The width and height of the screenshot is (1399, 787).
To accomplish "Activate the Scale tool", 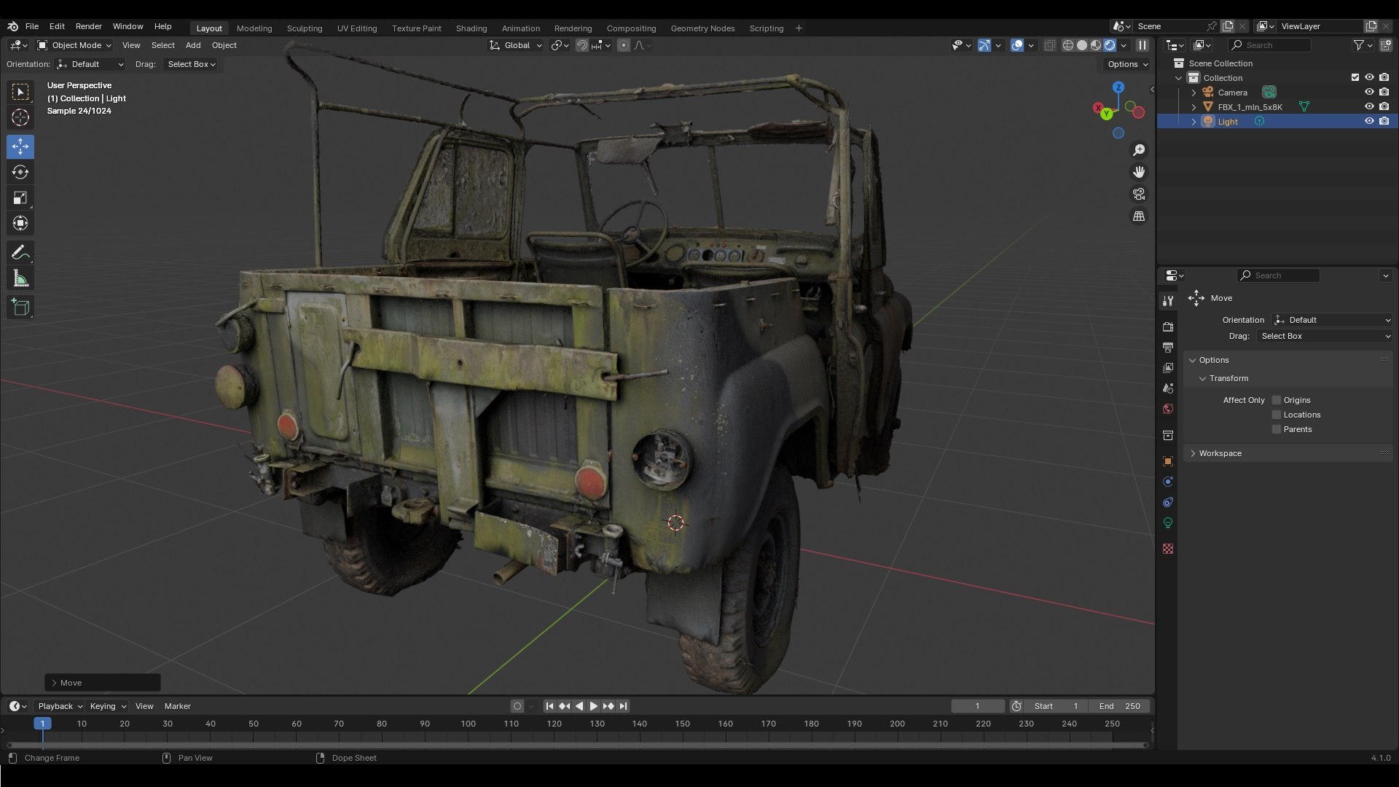I will (20, 197).
